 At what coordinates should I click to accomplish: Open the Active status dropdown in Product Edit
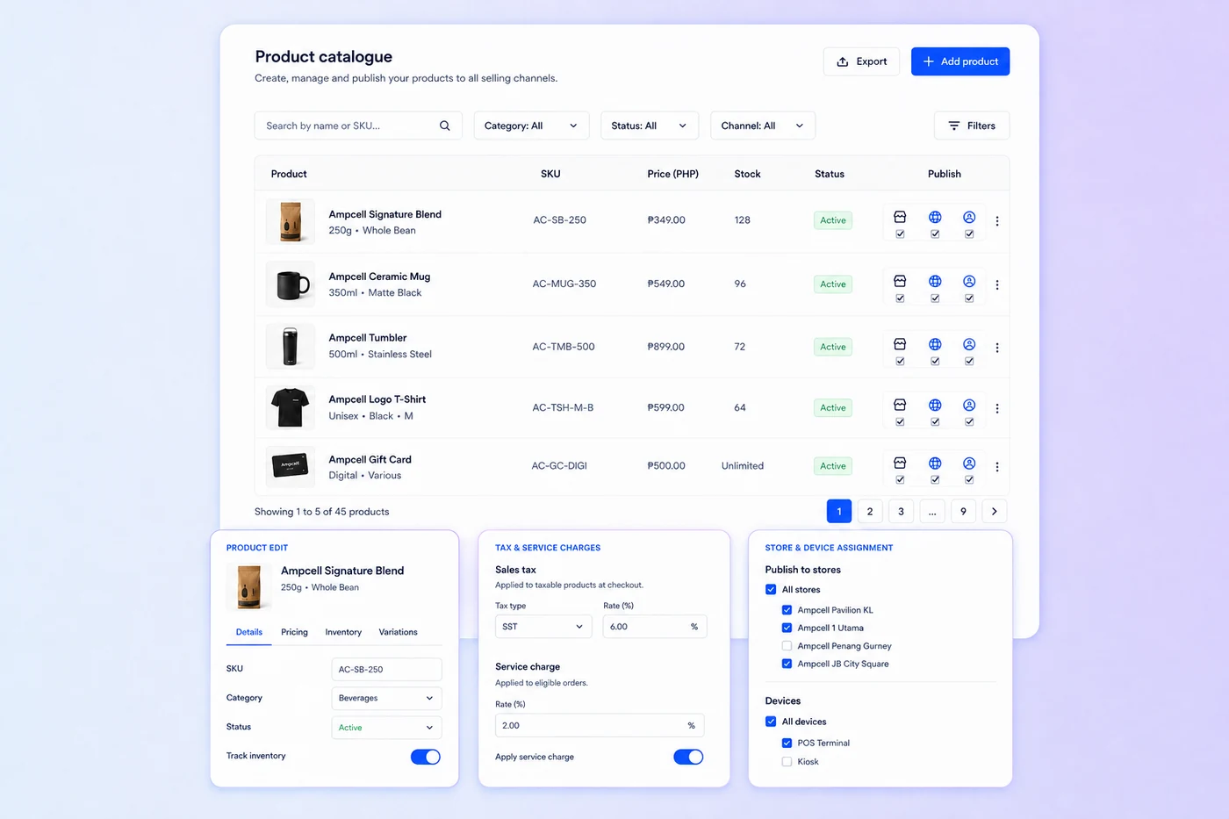[386, 727]
